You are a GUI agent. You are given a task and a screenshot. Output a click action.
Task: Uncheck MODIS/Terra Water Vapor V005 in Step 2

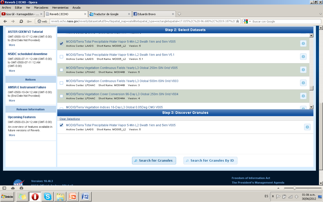[61, 43]
